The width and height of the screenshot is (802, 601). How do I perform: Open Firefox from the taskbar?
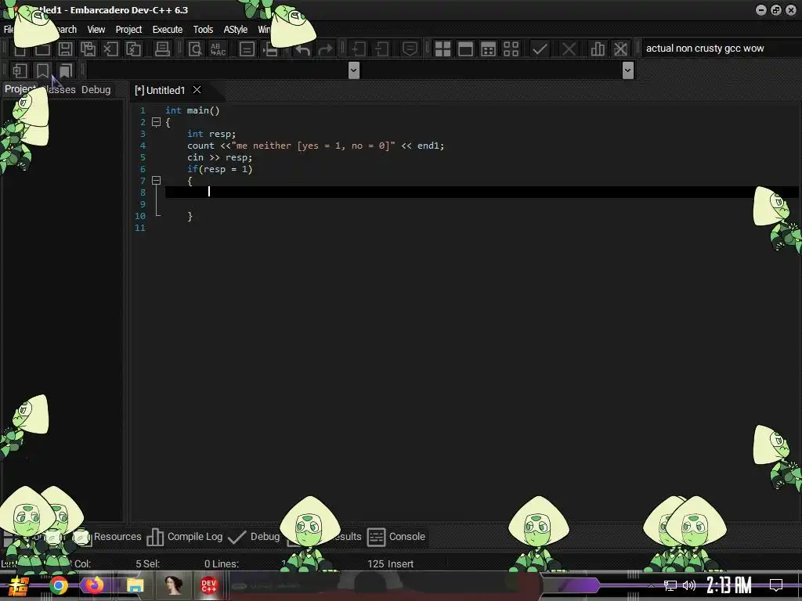[x=95, y=585]
